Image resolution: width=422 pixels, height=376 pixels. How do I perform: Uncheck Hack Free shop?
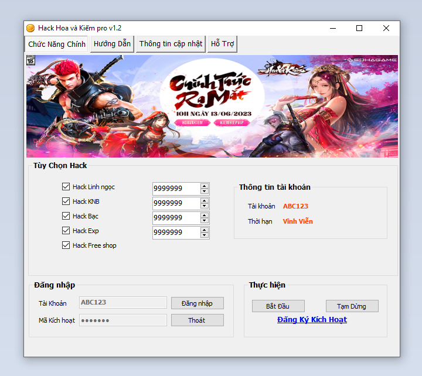pos(66,245)
